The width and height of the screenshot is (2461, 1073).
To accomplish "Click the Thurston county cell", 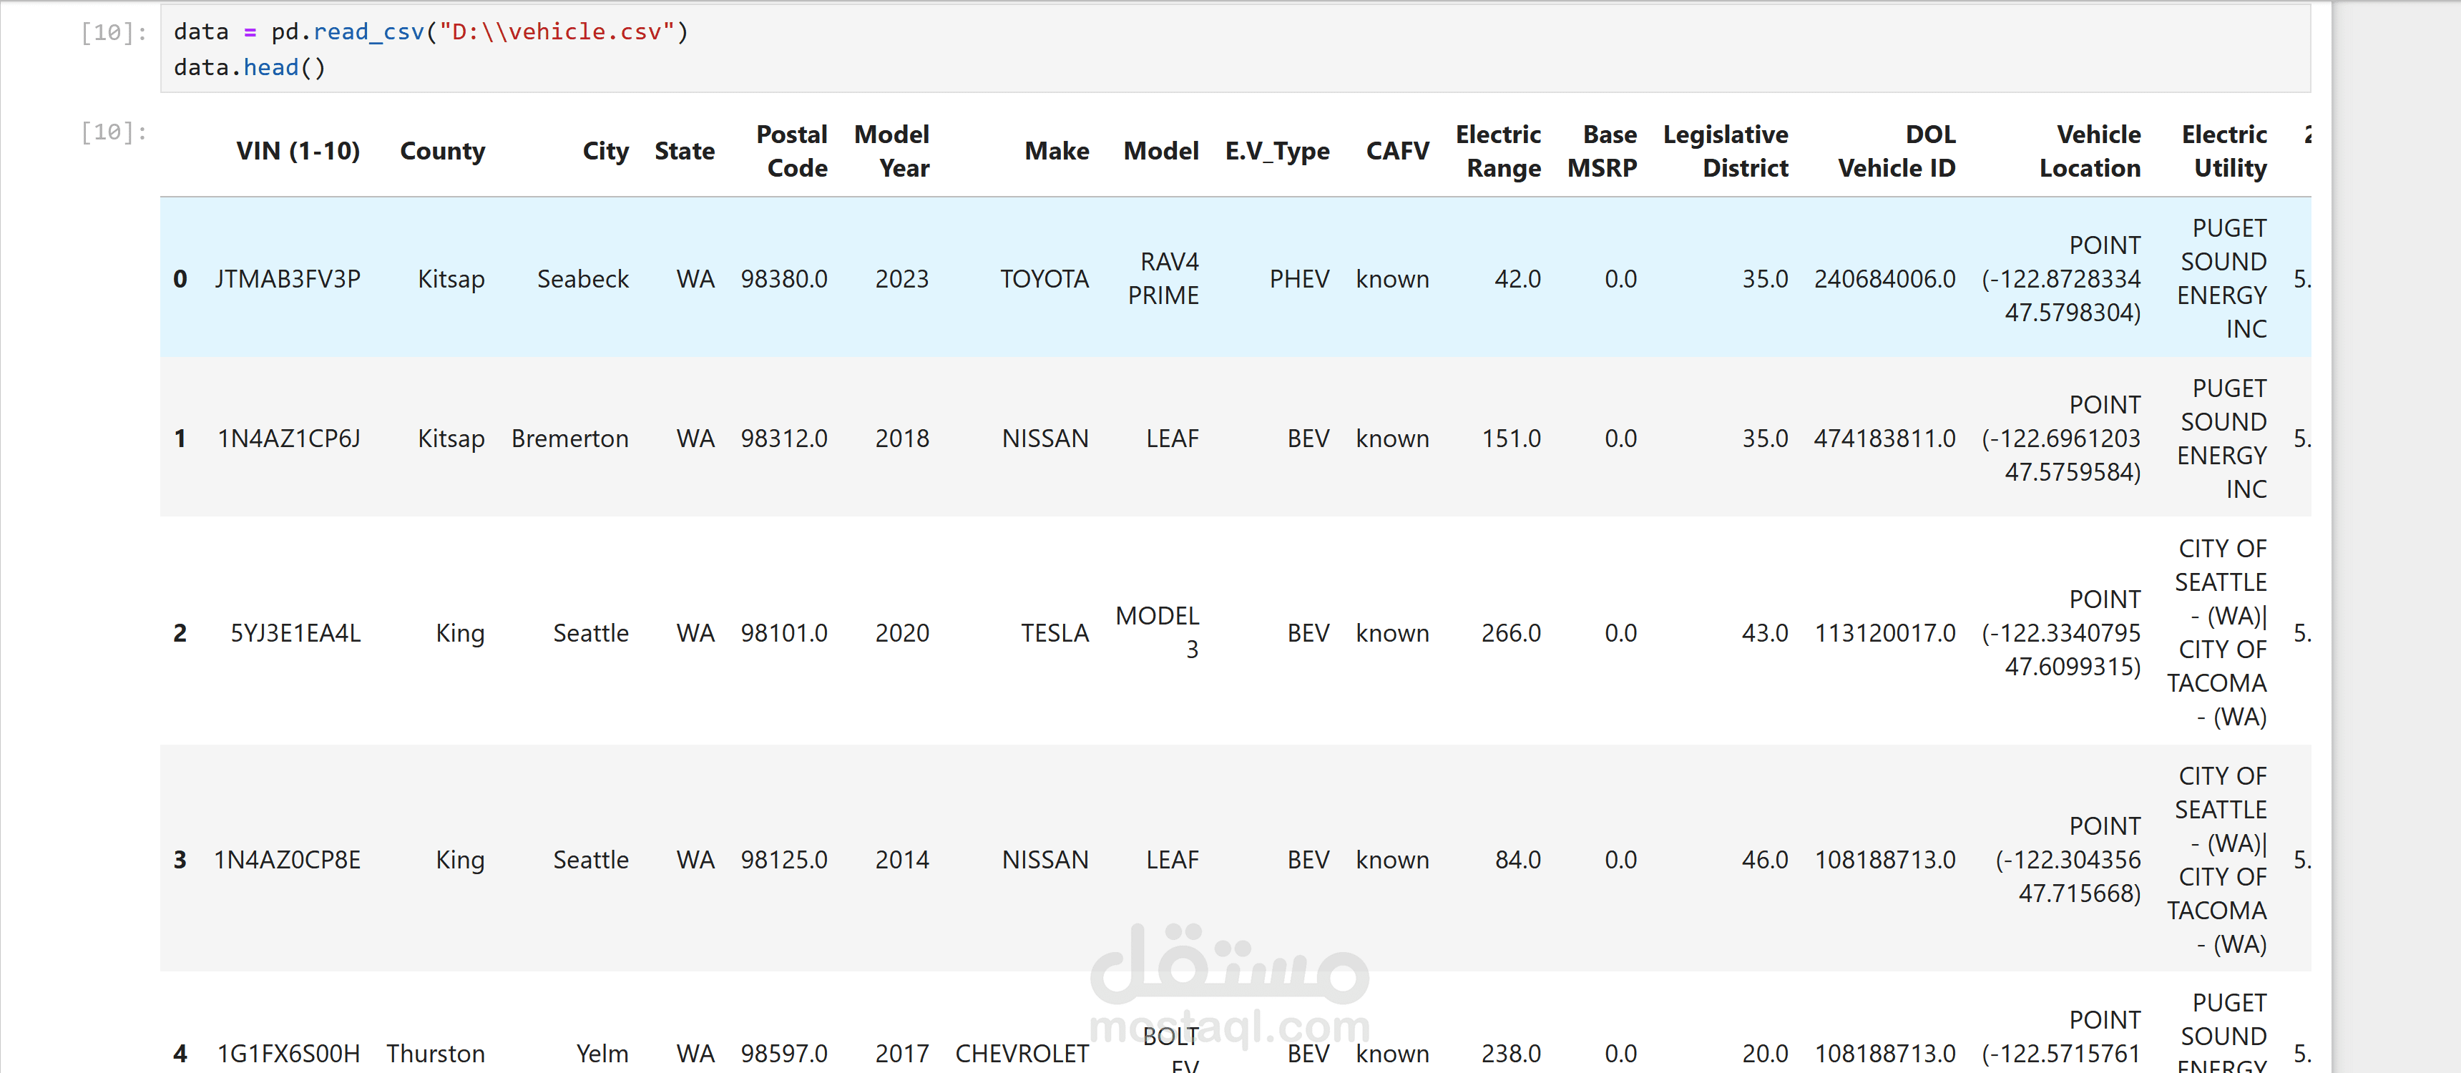I will 436,1053.
